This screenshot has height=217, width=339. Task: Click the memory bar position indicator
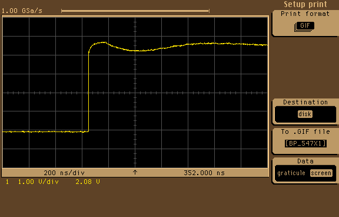click(x=135, y=11)
